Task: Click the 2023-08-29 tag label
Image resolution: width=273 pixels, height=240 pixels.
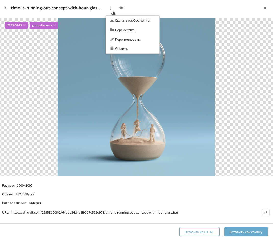Action: (15, 25)
